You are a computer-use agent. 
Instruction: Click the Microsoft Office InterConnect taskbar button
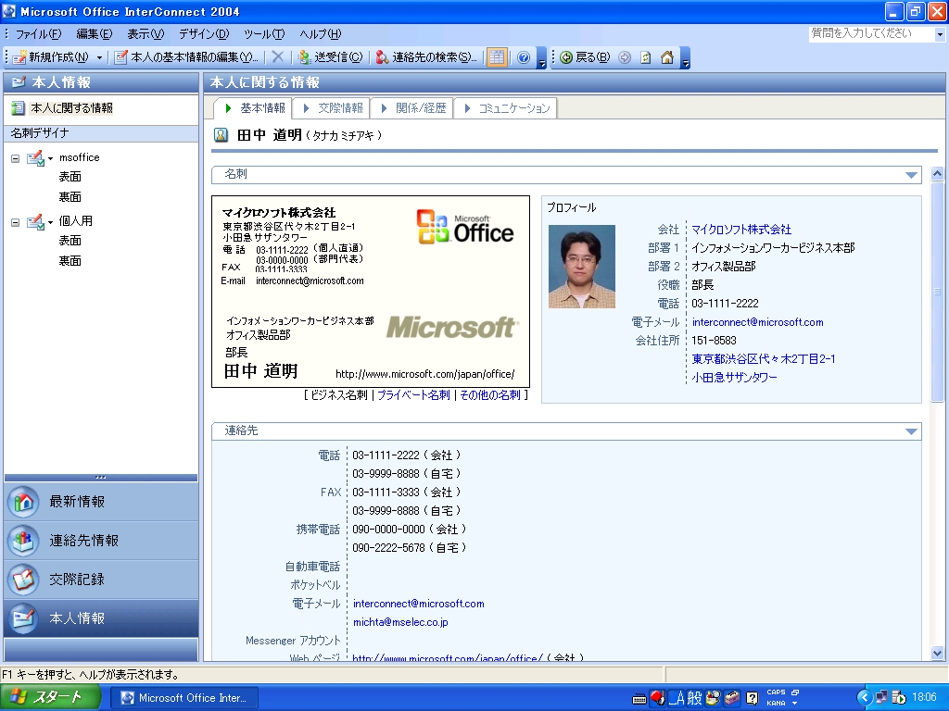(x=185, y=698)
